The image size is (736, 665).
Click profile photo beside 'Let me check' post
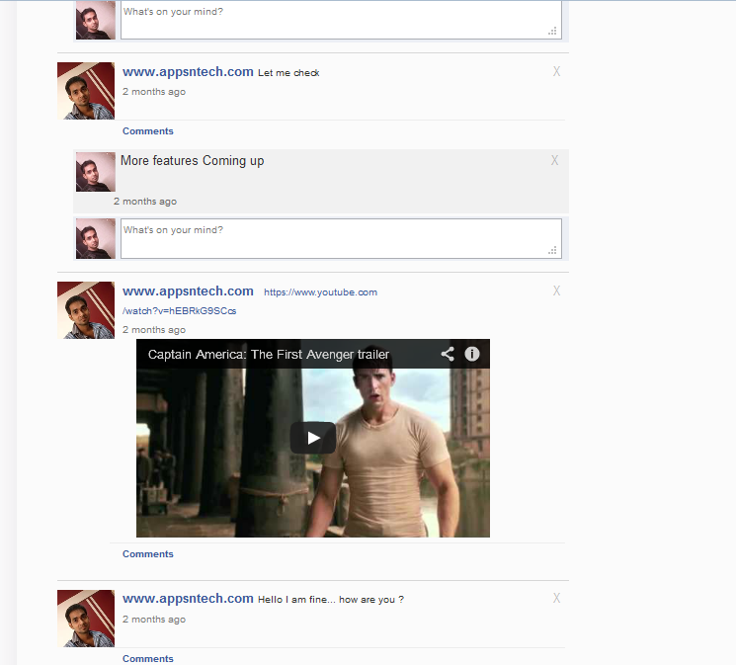(x=86, y=91)
